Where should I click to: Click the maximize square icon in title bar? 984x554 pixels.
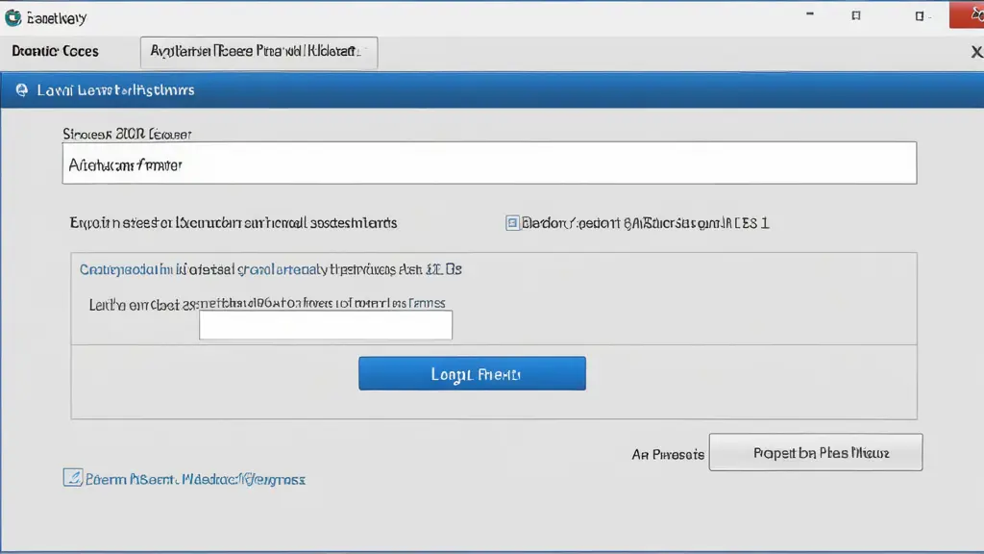pyautogui.click(x=856, y=16)
